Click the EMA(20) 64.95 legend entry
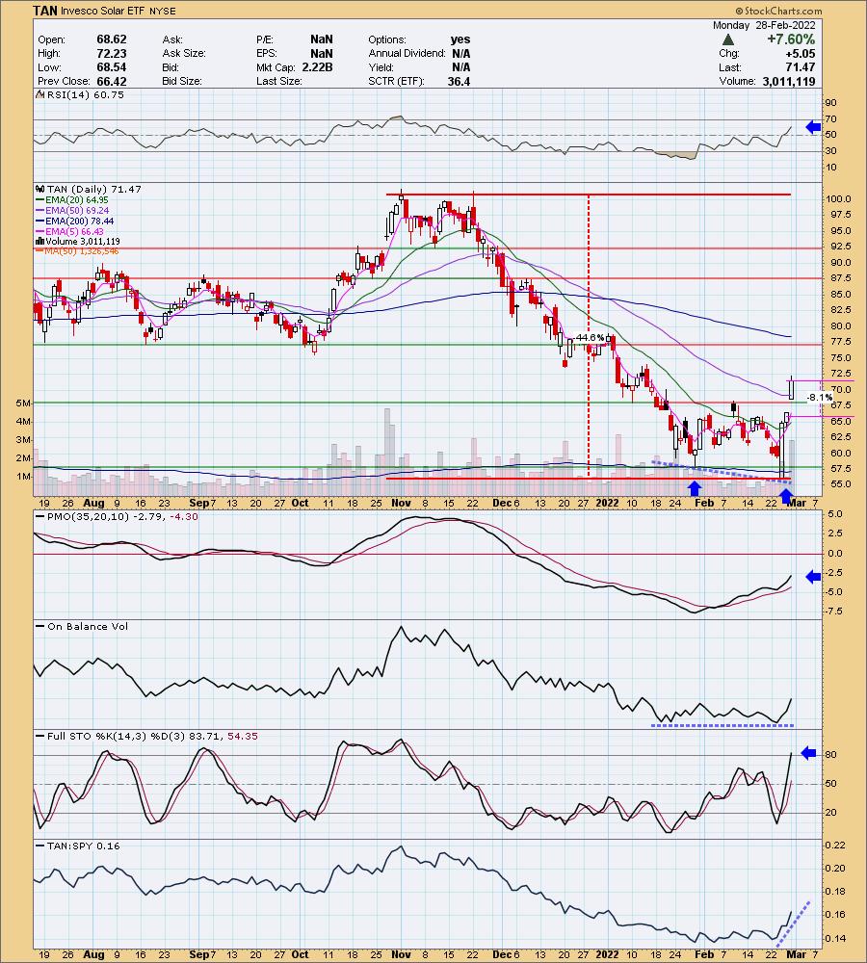This screenshot has height=963, width=867. [x=72, y=199]
